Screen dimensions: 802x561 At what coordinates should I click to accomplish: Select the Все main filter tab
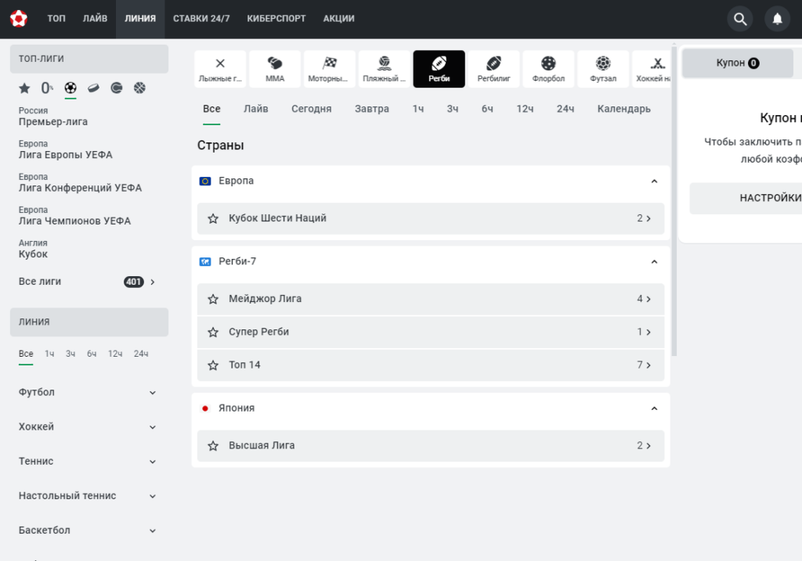point(211,109)
